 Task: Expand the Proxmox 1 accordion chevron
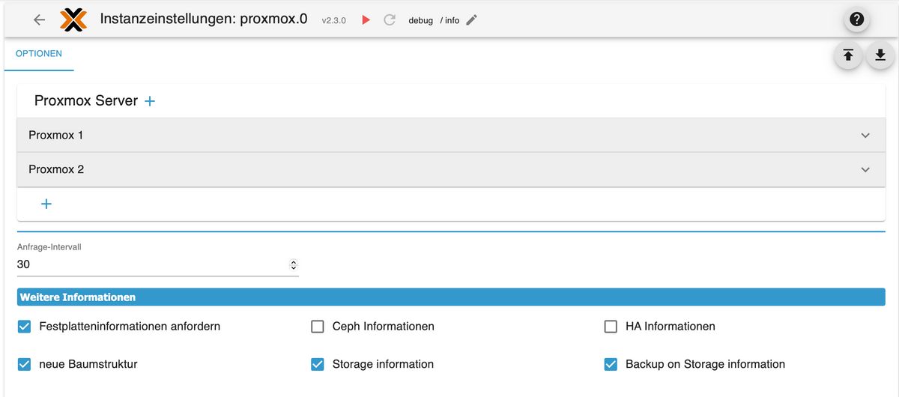(x=865, y=136)
